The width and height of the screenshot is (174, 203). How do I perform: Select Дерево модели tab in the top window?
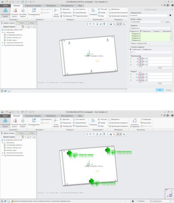pyautogui.click(x=8, y=23)
